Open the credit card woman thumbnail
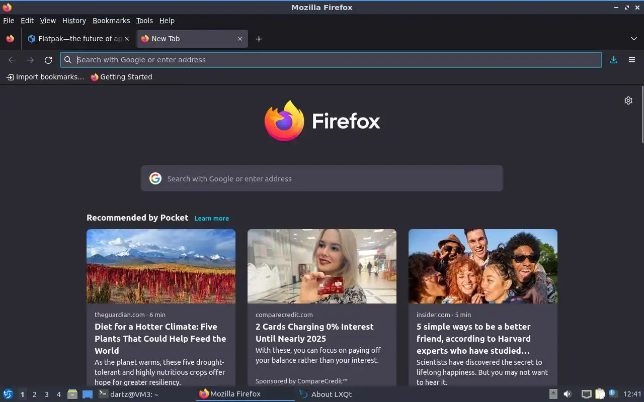 point(322,266)
